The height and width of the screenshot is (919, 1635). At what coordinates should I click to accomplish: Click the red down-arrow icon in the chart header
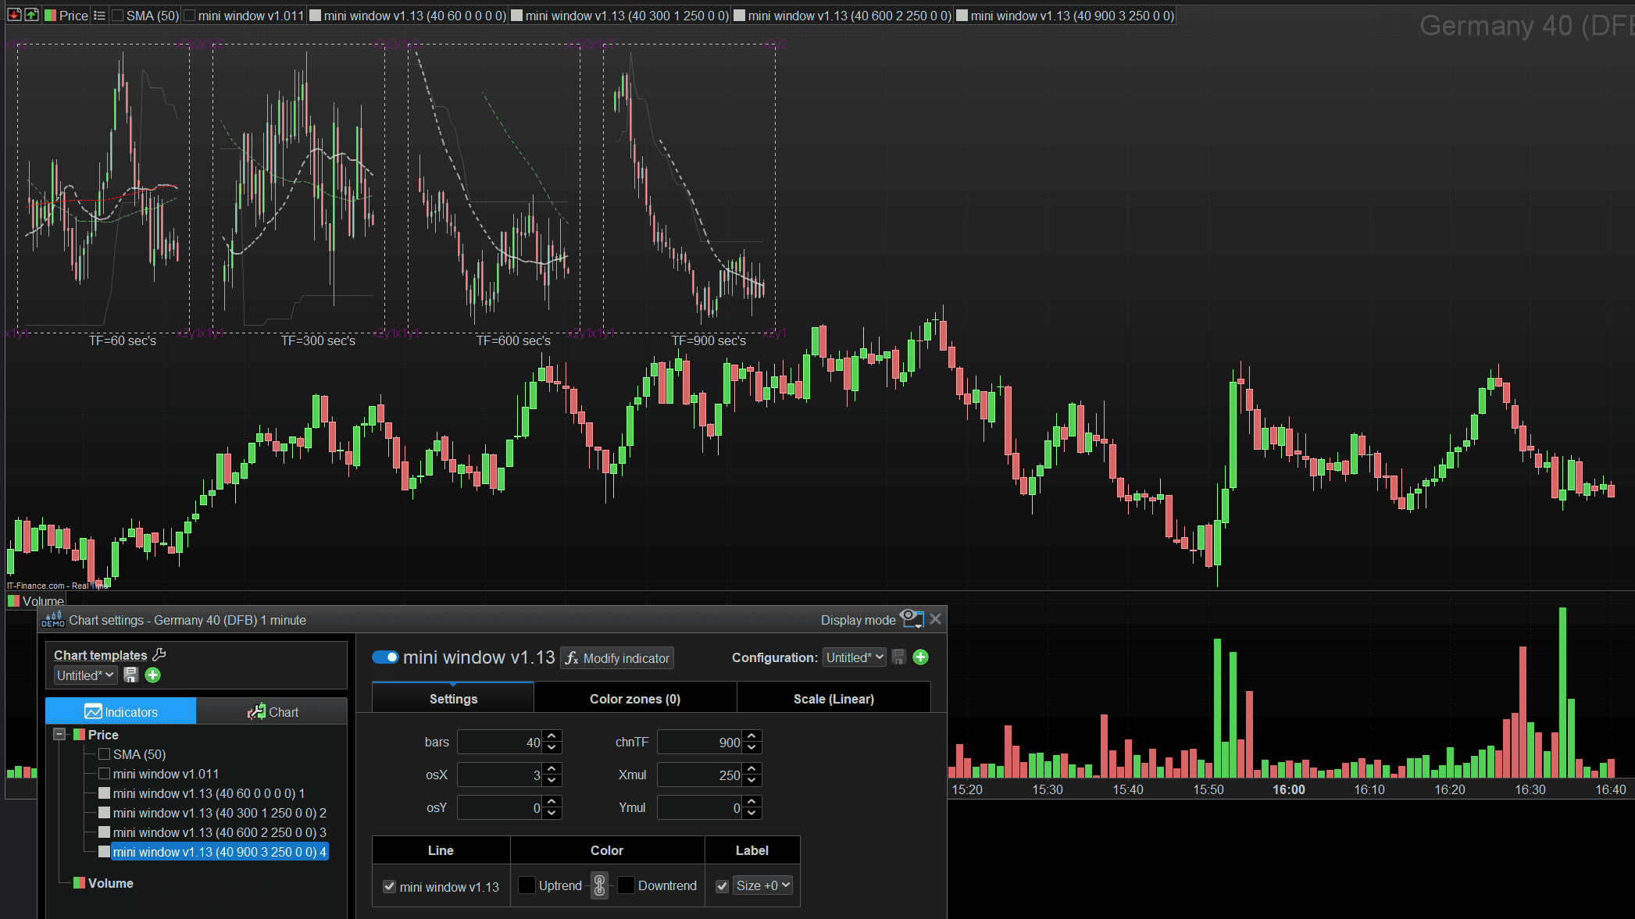tap(14, 15)
